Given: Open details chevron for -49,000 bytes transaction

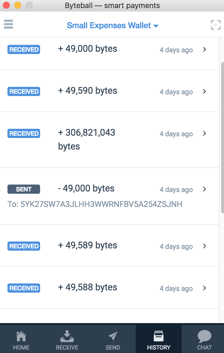Looking at the screenshot, I should click(x=205, y=189).
